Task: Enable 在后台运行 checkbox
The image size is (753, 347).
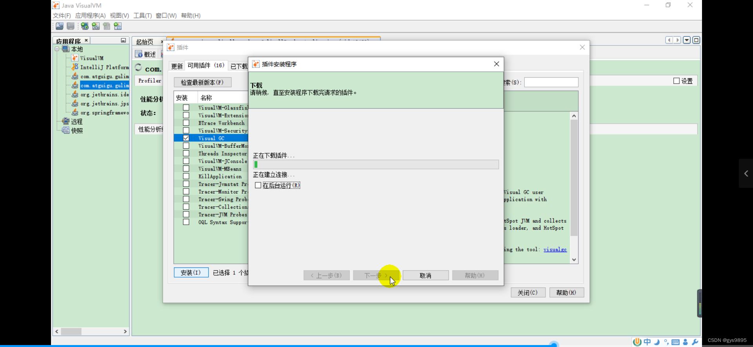Action: point(258,185)
